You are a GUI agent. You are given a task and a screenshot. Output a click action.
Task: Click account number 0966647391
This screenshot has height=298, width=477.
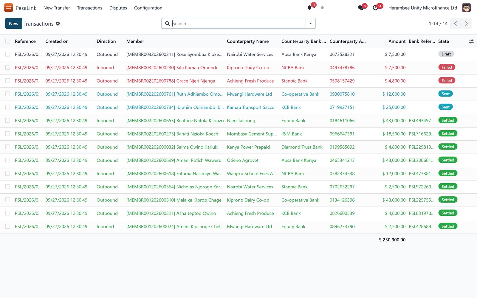(x=342, y=134)
